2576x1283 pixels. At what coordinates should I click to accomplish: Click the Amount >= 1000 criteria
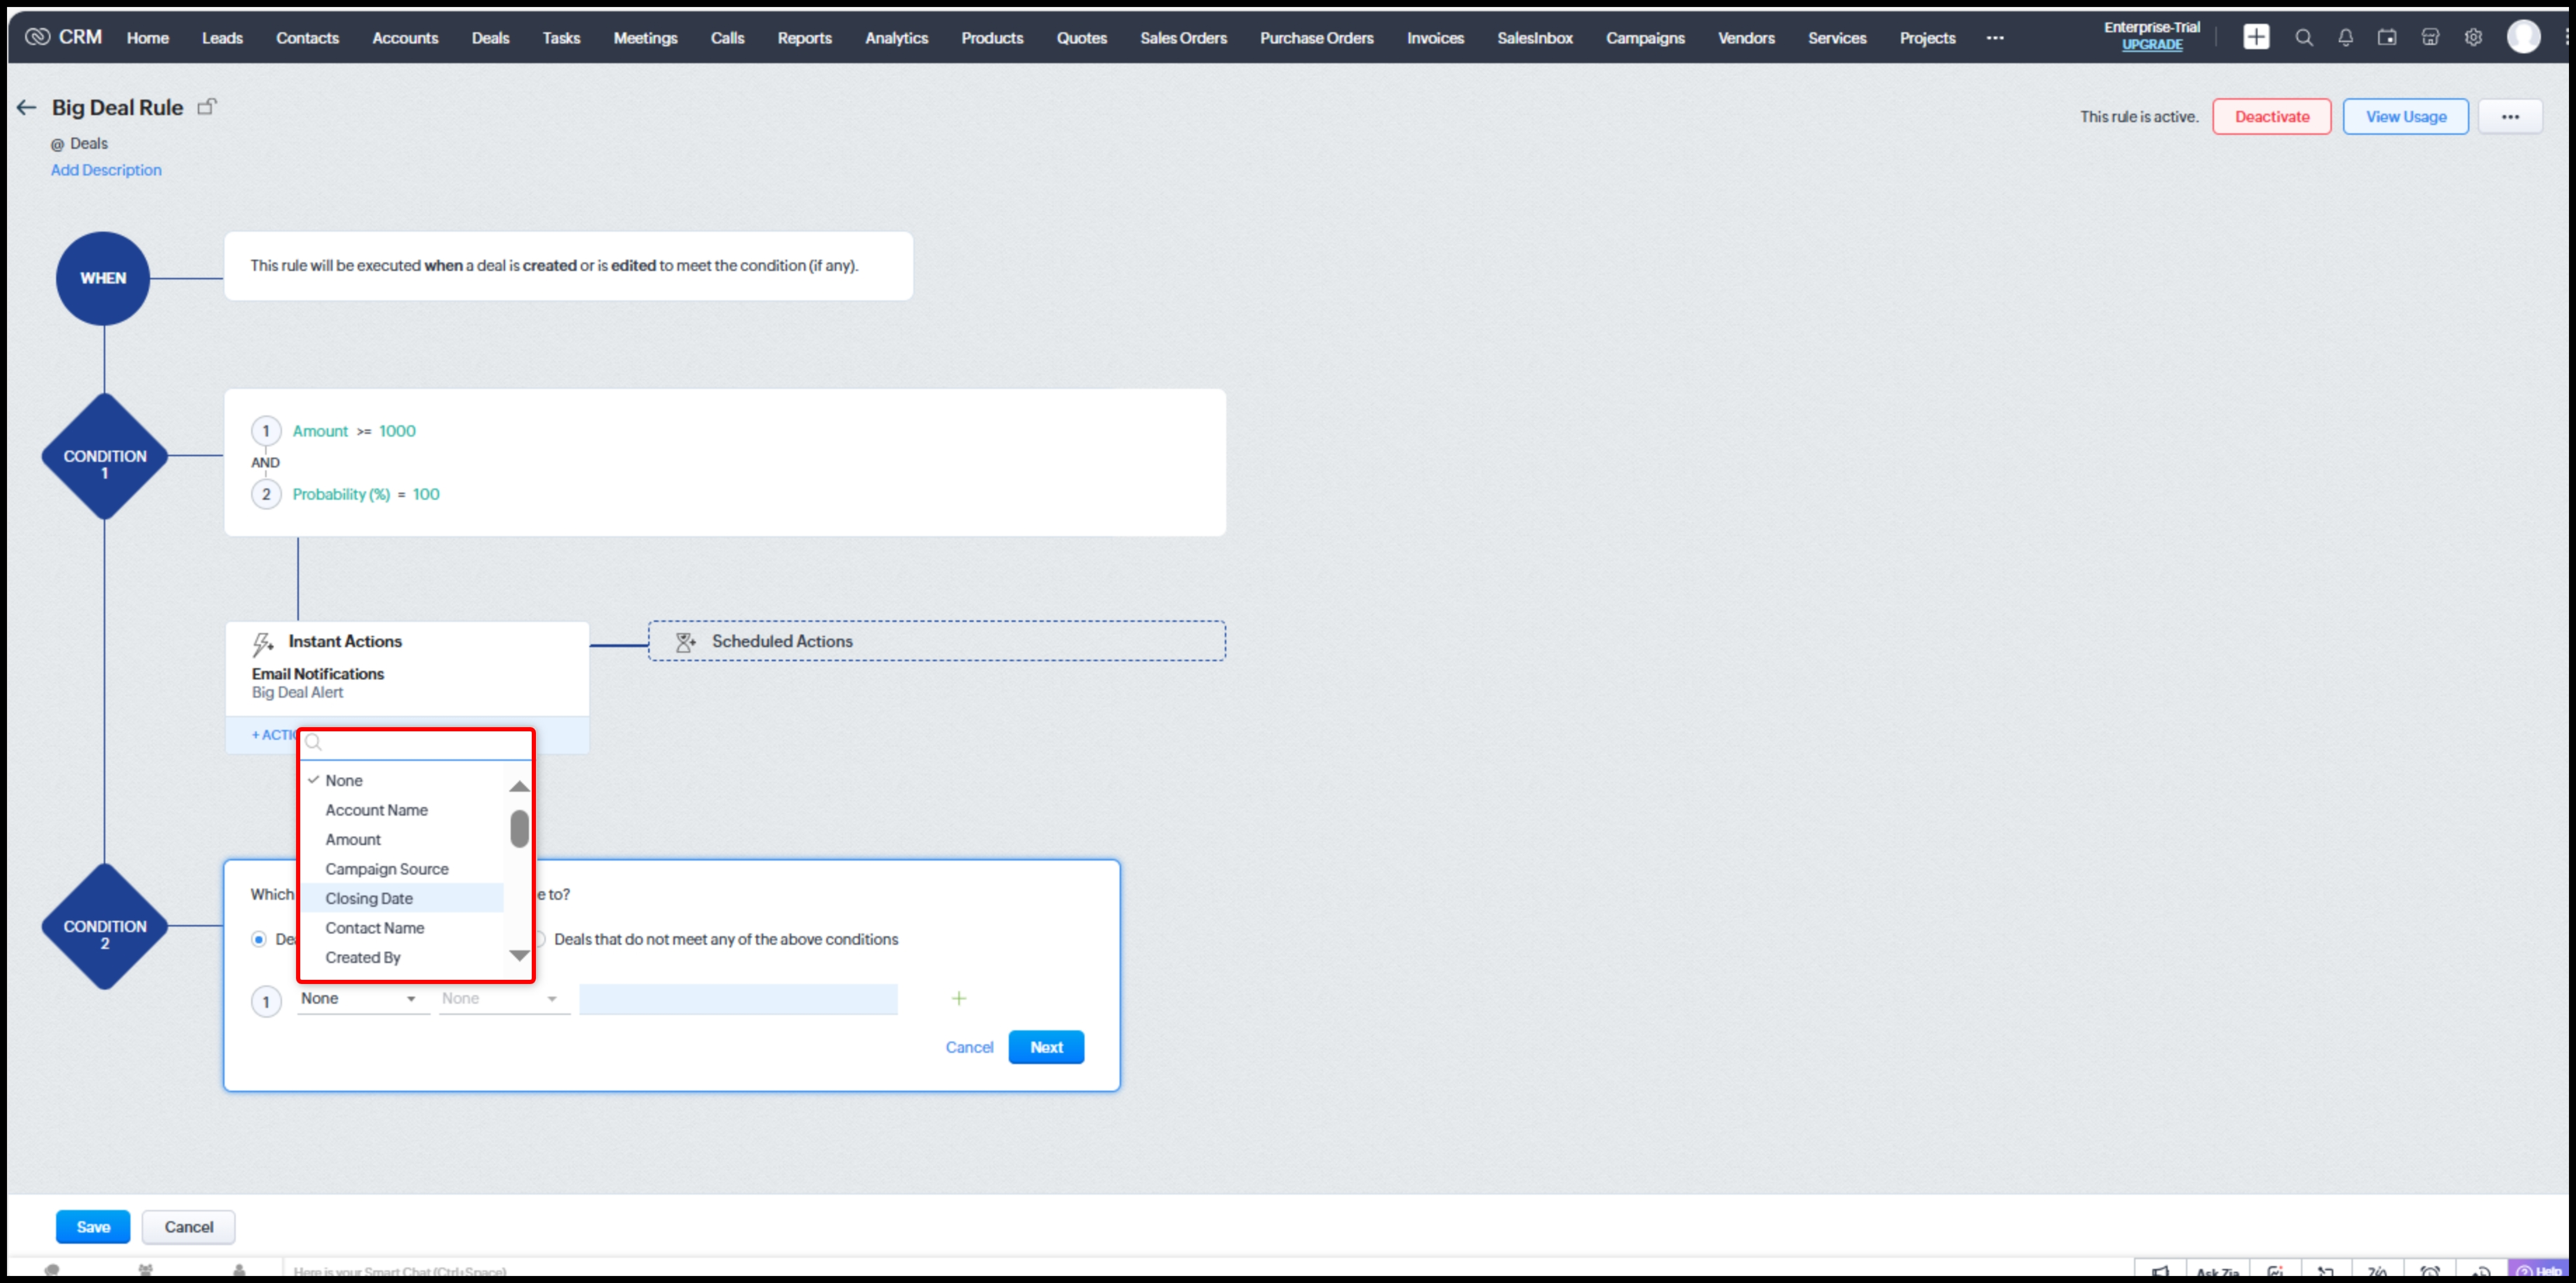point(354,431)
